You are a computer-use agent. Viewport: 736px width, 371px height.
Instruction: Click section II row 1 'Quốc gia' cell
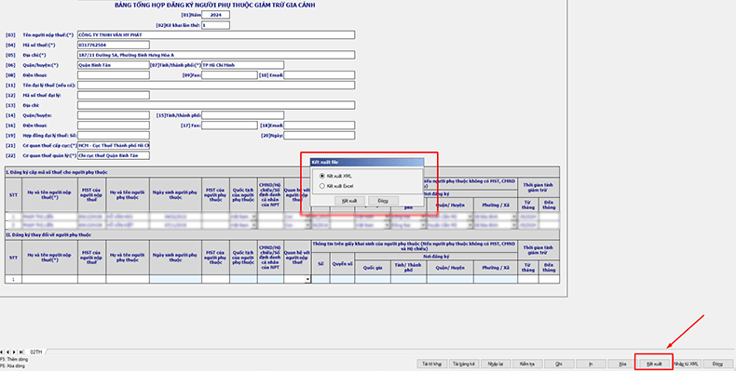[373, 279]
